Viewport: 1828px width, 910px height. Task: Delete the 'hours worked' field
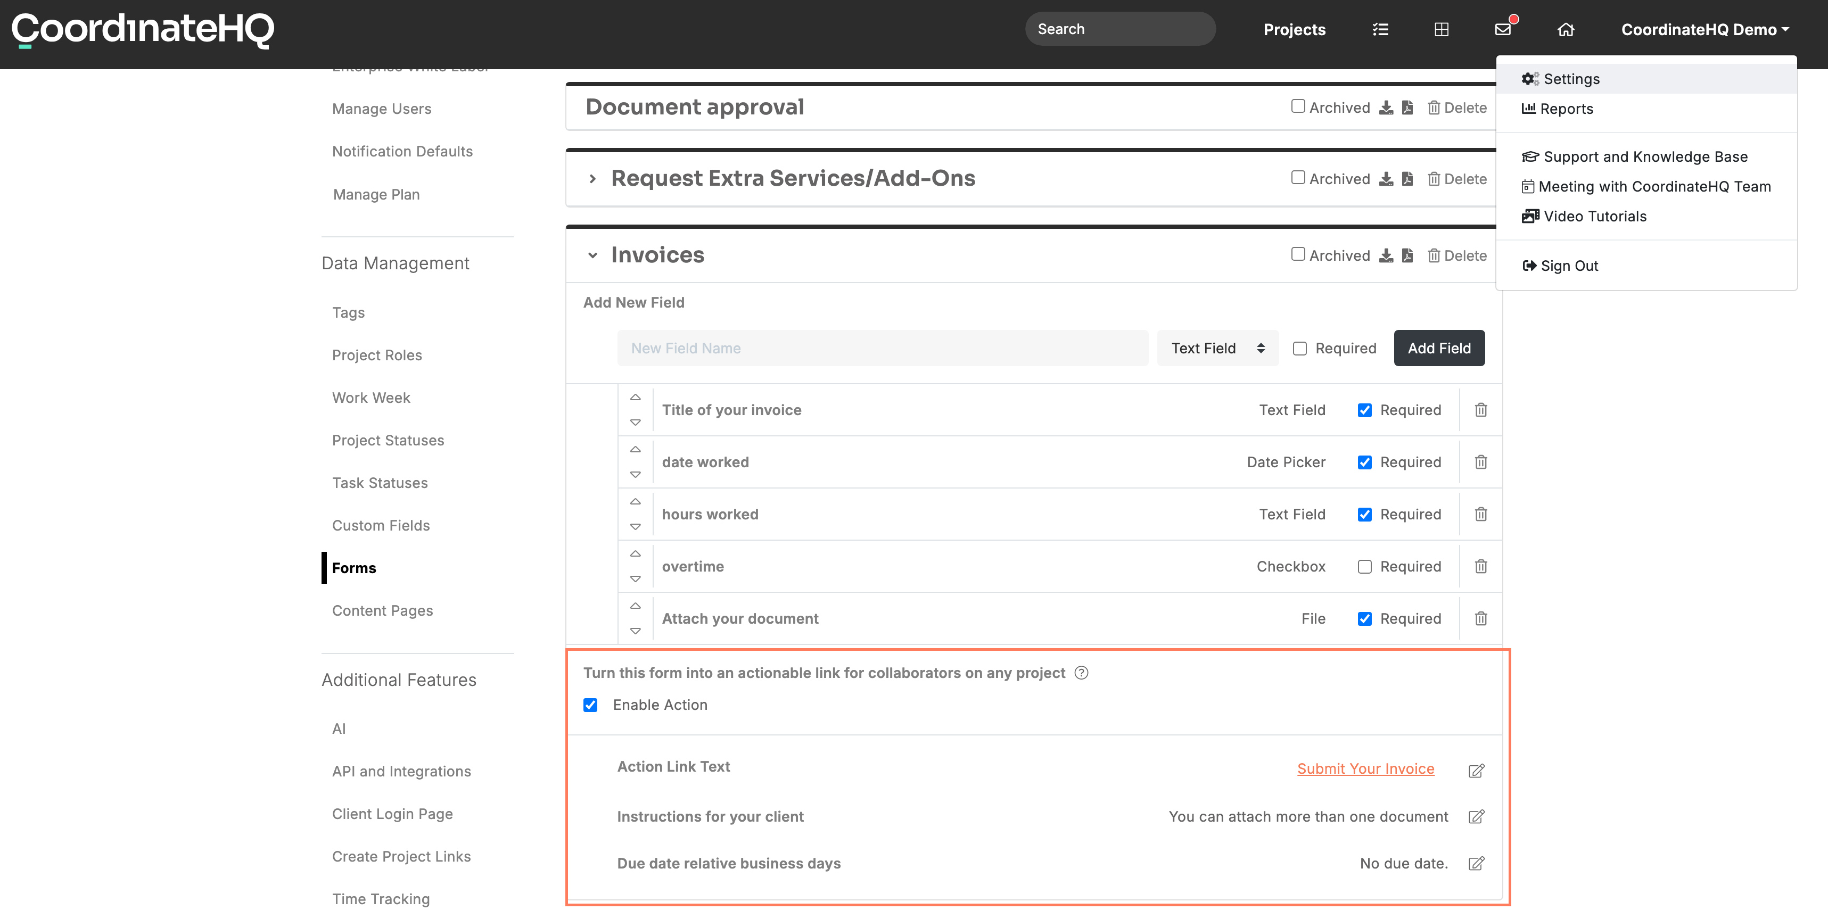pos(1480,514)
